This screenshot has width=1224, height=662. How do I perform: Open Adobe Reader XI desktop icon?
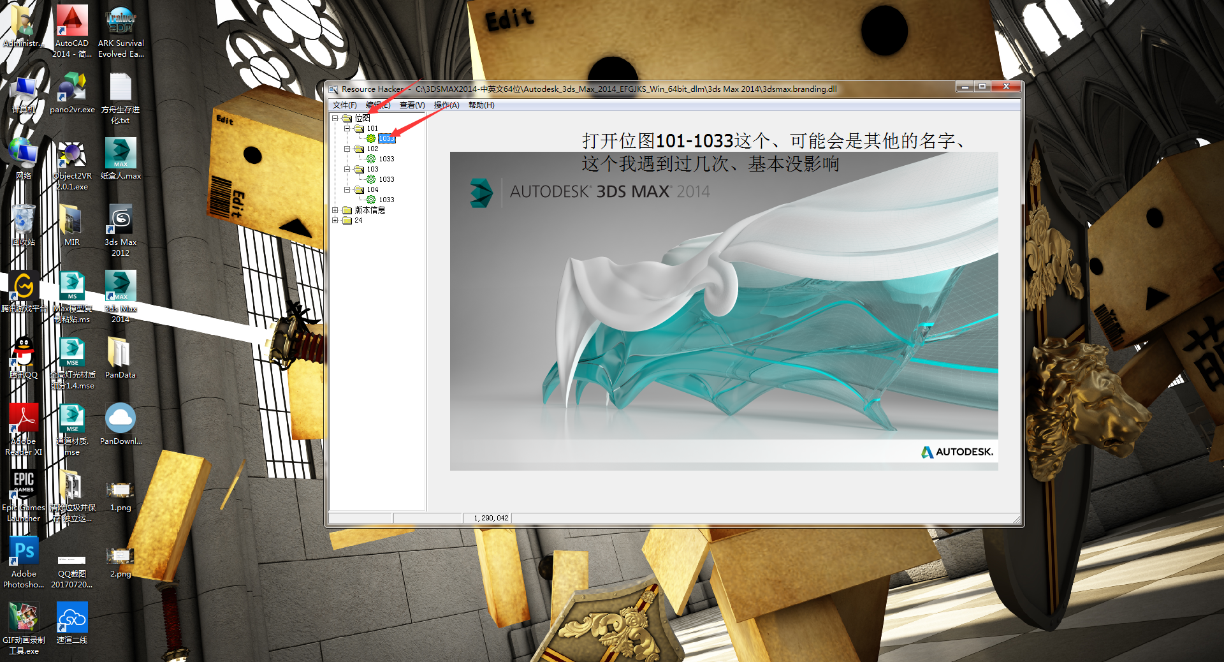tap(24, 430)
